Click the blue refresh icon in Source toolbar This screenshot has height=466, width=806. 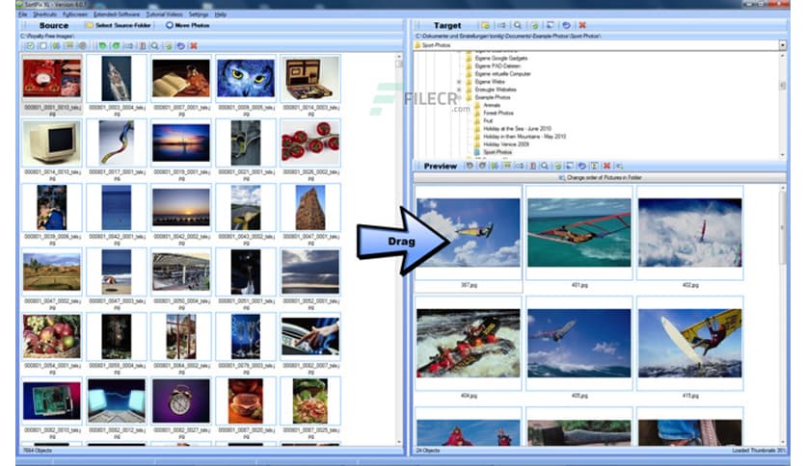(x=181, y=46)
